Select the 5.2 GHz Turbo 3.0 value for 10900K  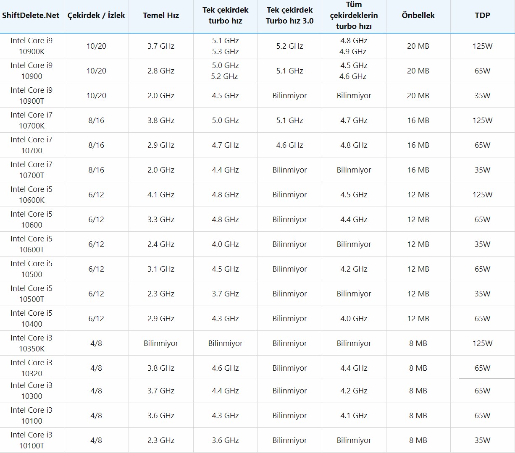click(289, 46)
